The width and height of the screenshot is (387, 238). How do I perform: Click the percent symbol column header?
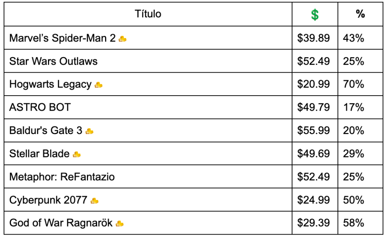(360, 14)
